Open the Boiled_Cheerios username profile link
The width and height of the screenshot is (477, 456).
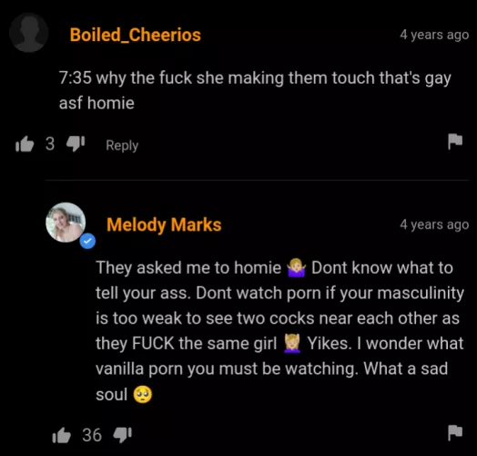[x=136, y=35]
